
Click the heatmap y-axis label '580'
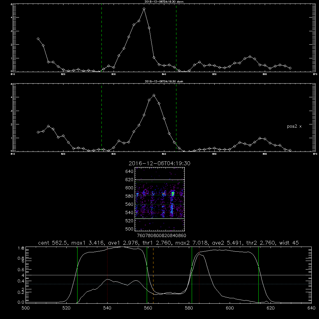point(130,196)
